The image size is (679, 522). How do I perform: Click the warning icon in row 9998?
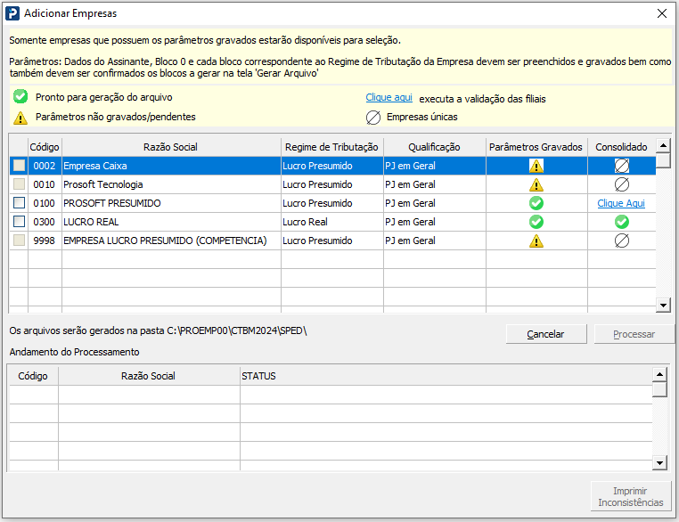coord(536,241)
